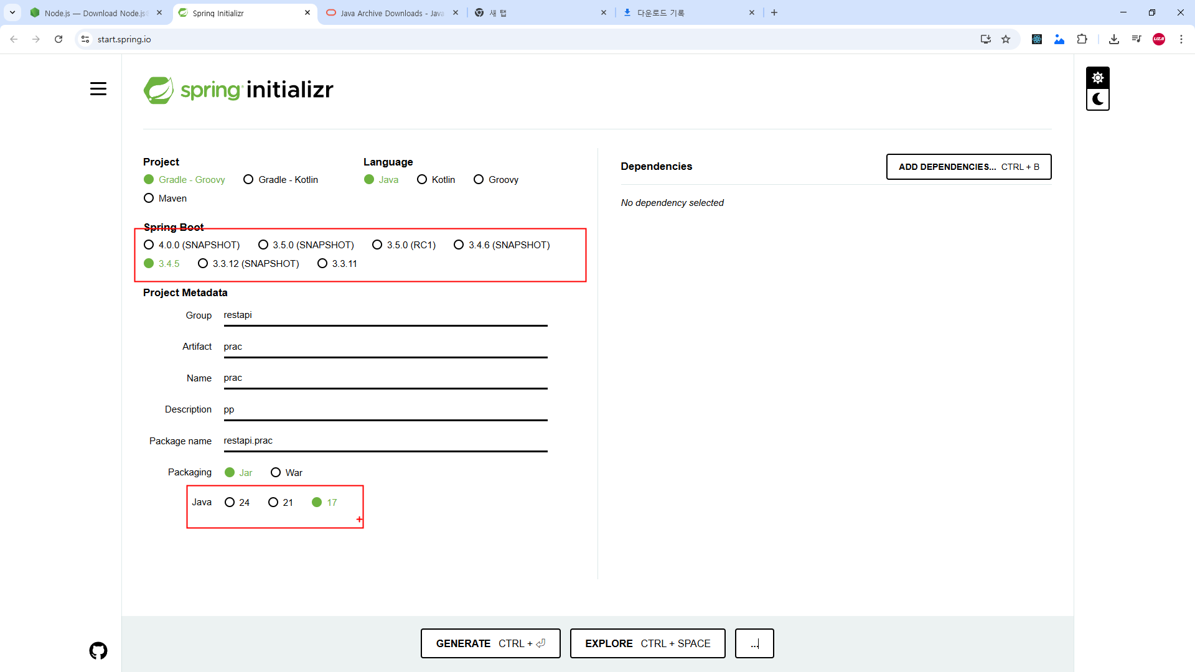This screenshot has height=672, width=1195.
Task: Select Maven project type
Action: tap(165, 198)
